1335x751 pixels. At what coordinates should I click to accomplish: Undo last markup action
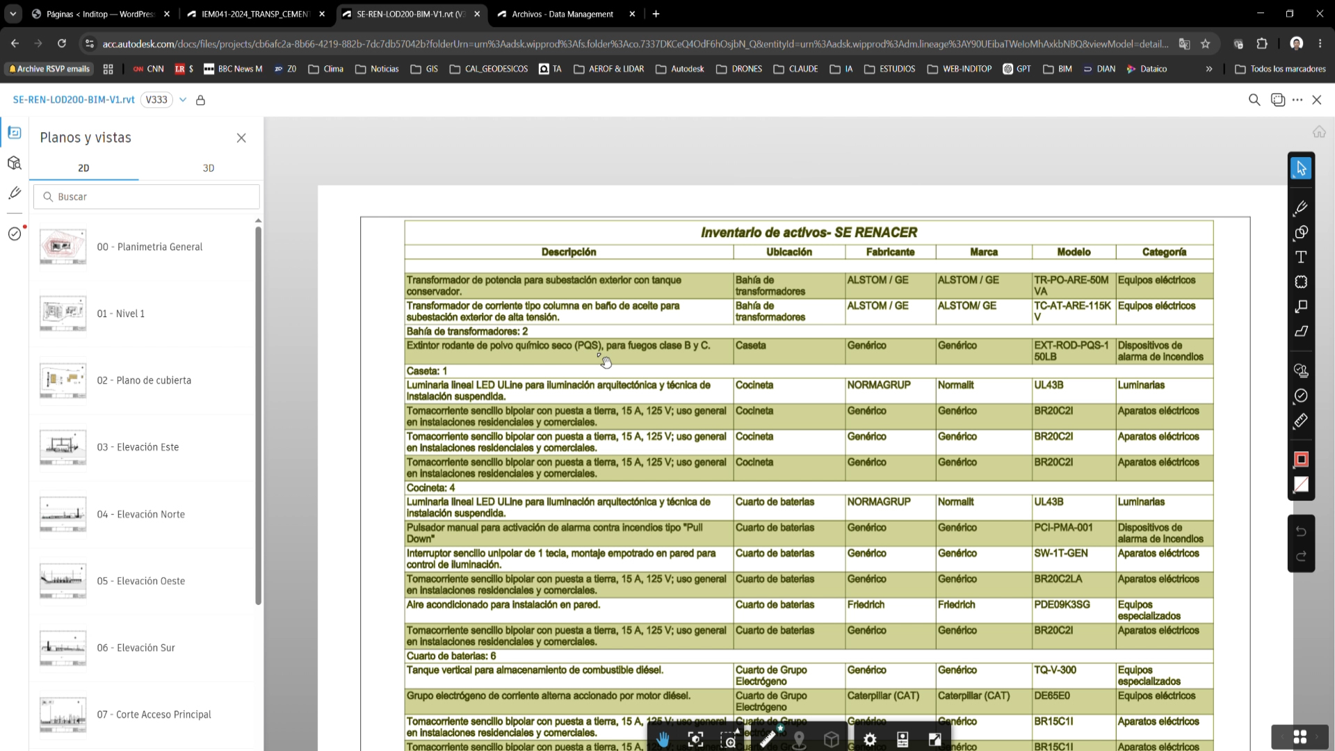click(x=1301, y=531)
